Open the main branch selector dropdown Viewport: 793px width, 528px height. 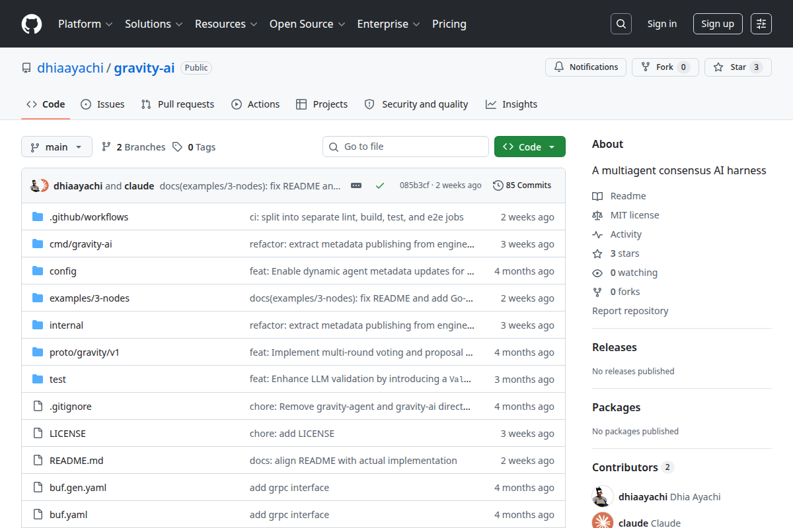[x=57, y=147]
